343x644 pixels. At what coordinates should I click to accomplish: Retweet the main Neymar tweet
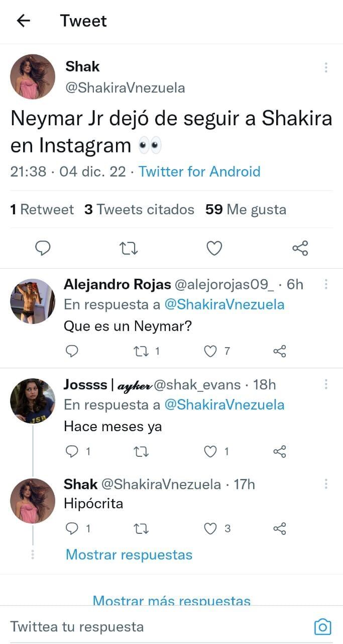click(x=130, y=248)
